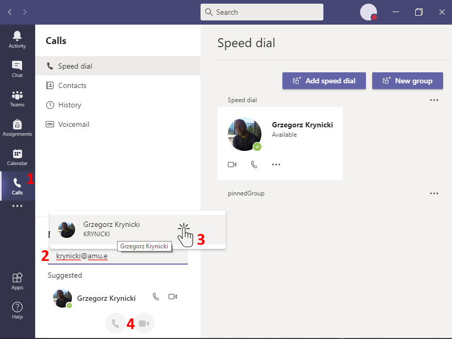Screen dimensions: 452x339
Task: Switch to call History
Action: coord(70,105)
